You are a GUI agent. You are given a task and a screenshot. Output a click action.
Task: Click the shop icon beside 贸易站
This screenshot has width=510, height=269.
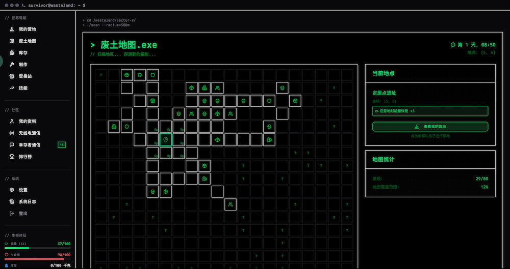coord(12,76)
